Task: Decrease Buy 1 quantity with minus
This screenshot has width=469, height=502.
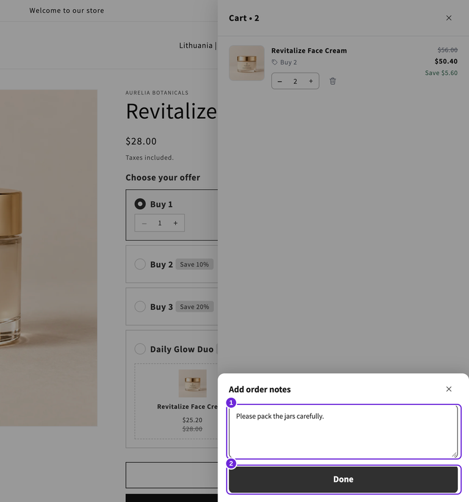Action: [x=144, y=223]
